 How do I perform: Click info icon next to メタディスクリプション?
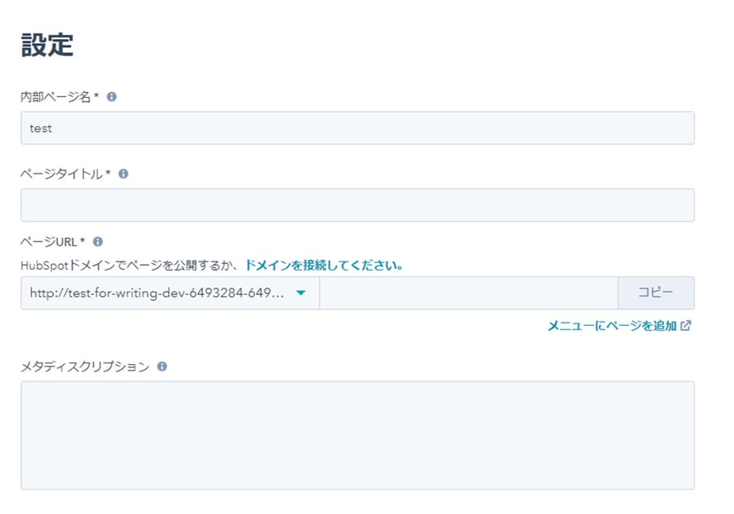(x=162, y=367)
